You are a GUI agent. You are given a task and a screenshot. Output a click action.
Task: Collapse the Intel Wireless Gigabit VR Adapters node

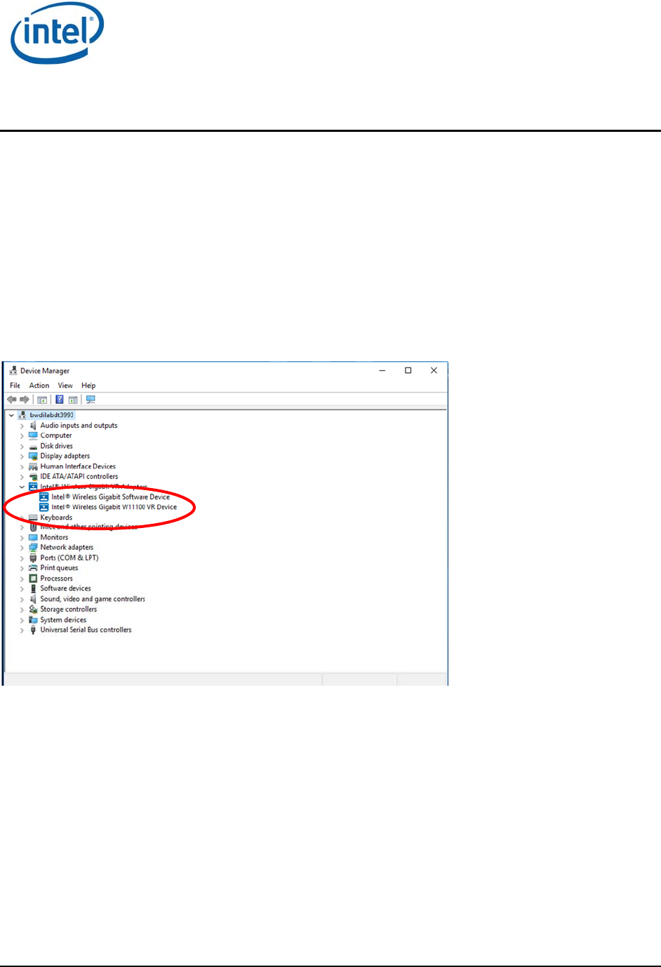point(22,487)
